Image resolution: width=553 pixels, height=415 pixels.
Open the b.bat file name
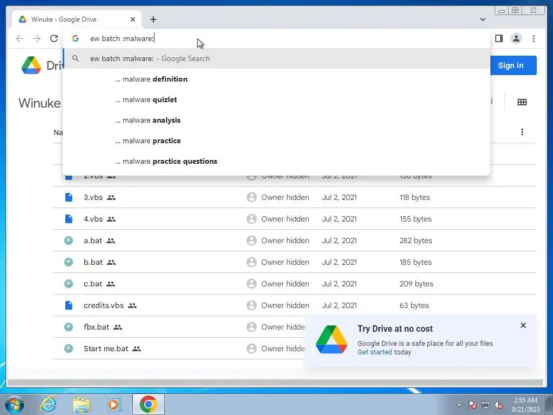[x=93, y=262]
